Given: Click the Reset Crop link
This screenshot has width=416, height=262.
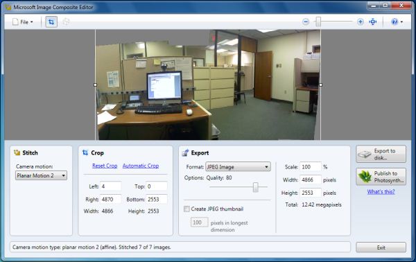Looking at the screenshot, I should pyautogui.click(x=105, y=166).
